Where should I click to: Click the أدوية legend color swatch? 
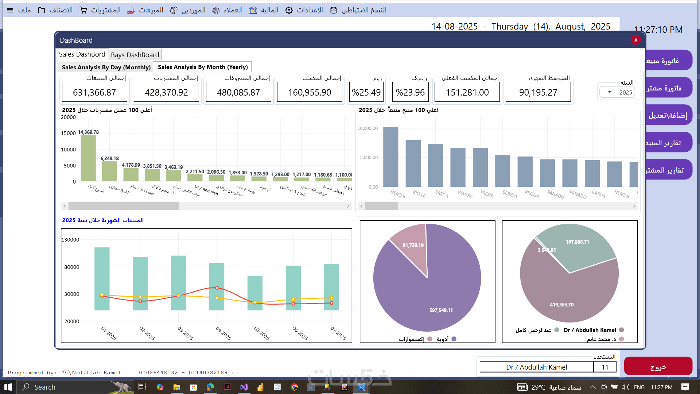tap(454, 339)
